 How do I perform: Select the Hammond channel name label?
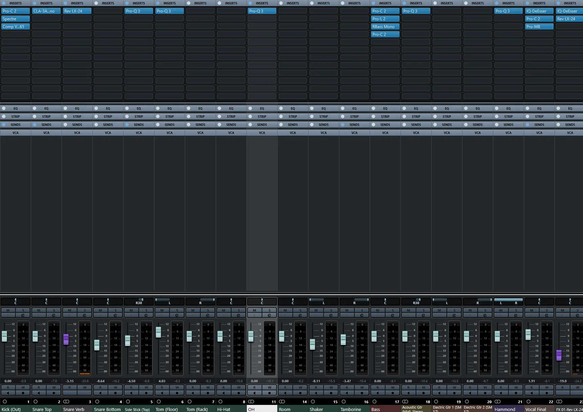pos(509,409)
